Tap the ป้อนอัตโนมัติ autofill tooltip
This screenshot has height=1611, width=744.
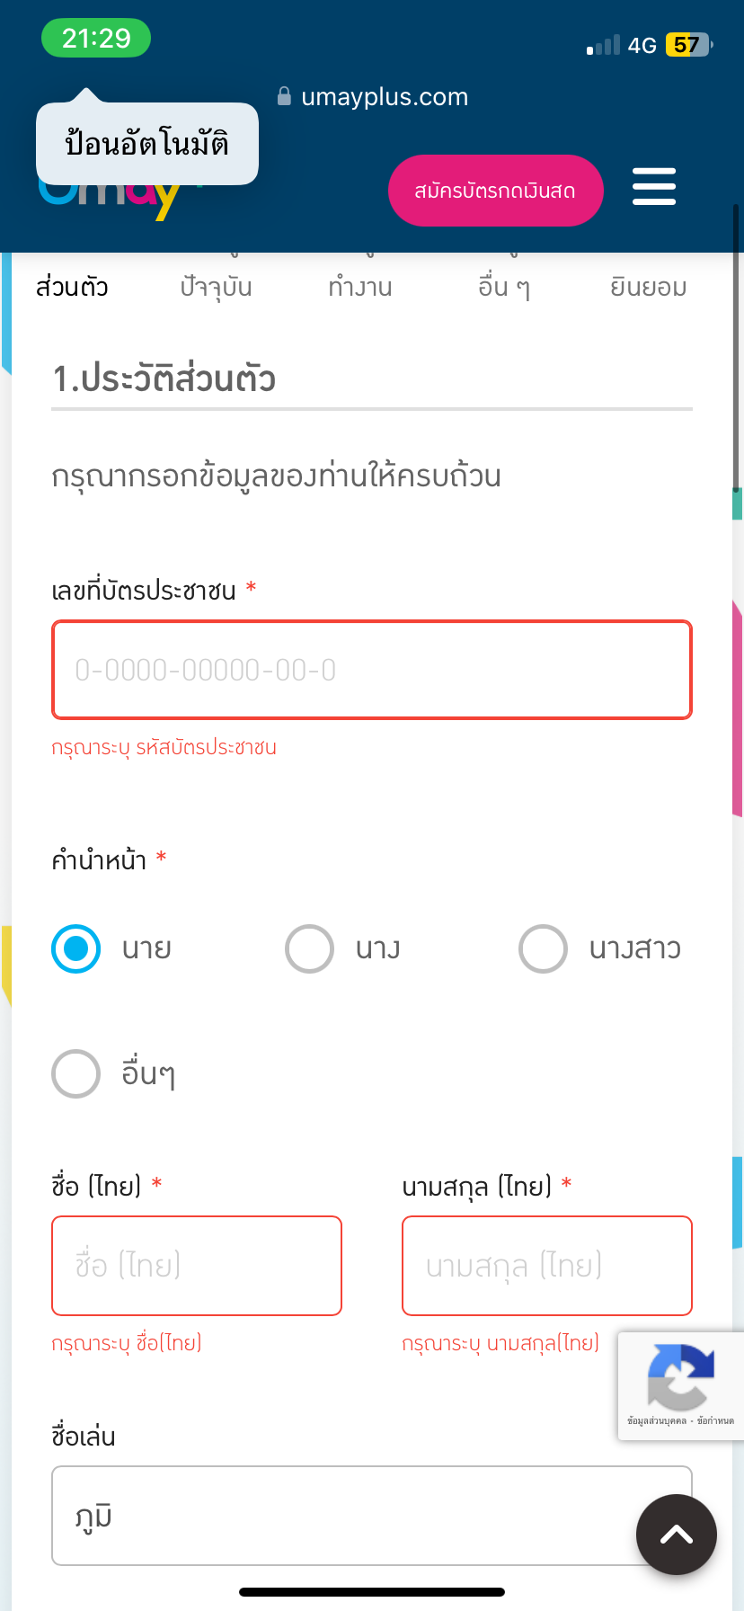coord(147,144)
